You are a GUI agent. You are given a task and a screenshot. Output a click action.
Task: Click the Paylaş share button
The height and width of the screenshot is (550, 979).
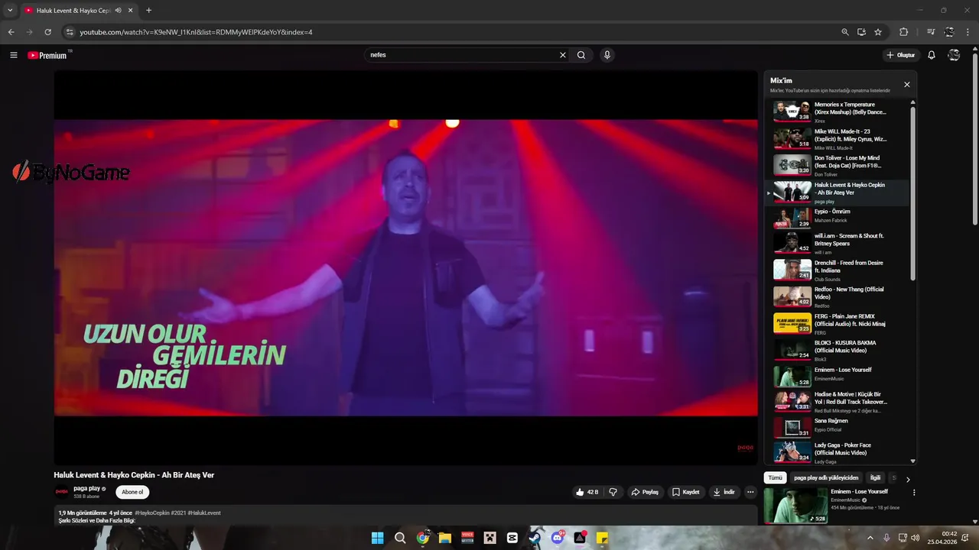coord(645,492)
